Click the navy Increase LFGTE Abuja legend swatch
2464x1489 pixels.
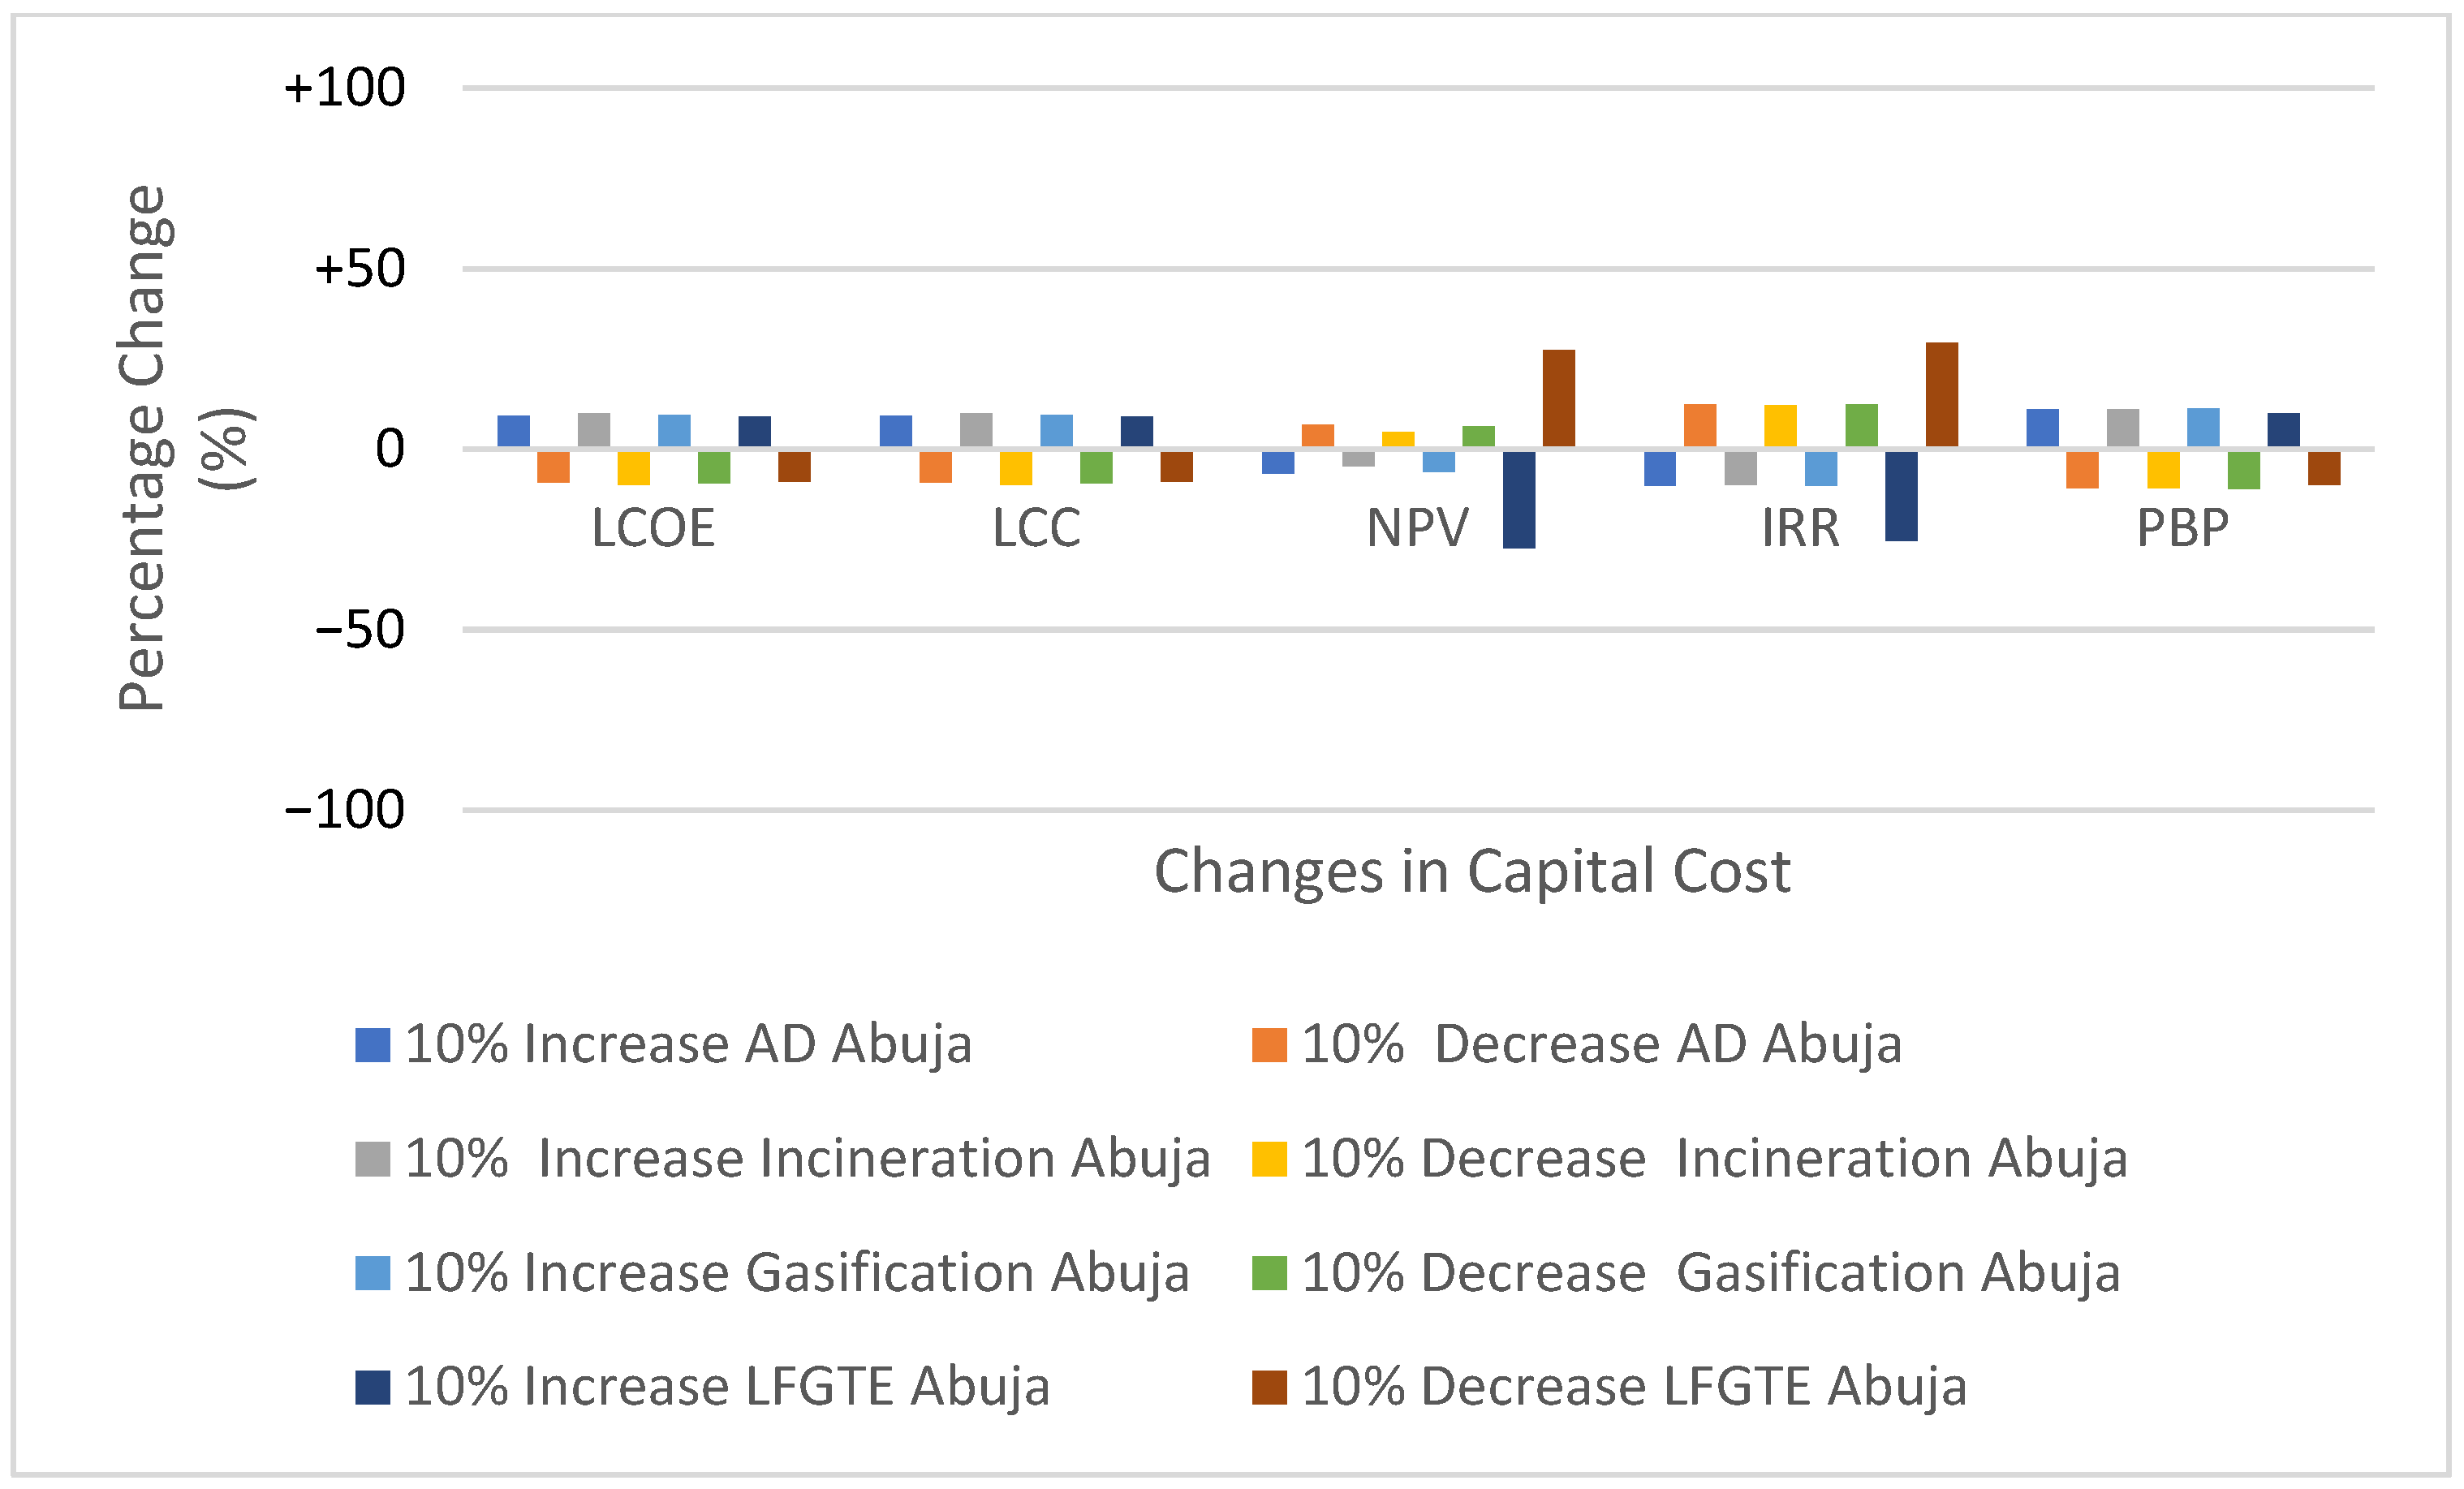click(372, 1387)
